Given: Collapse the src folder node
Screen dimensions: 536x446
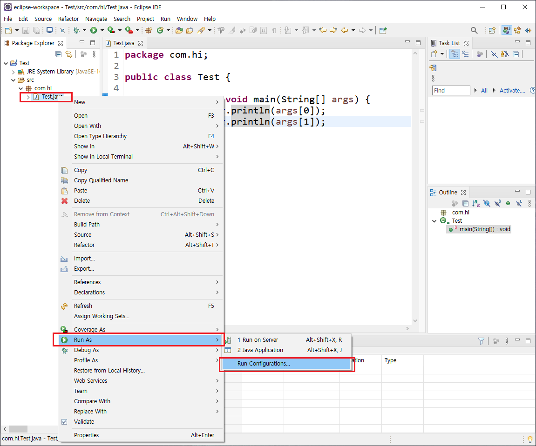Looking at the screenshot, I should 14,80.
